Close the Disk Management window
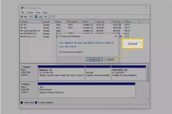172x114 pixels. 146,8
